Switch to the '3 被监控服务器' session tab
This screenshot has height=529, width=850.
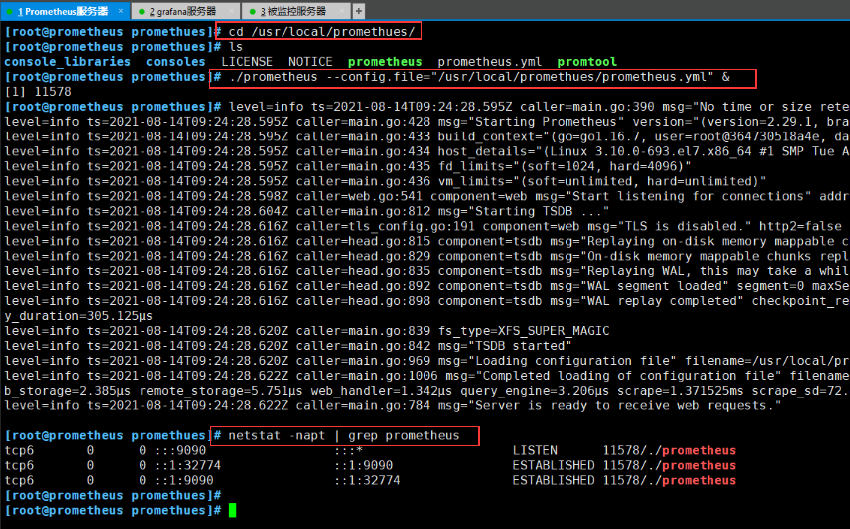coord(296,11)
